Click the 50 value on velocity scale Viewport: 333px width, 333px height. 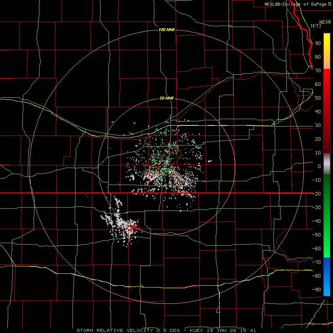coord(318,98)
